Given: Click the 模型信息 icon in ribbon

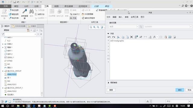Looking at the screenshot, I should coord(10,14).
